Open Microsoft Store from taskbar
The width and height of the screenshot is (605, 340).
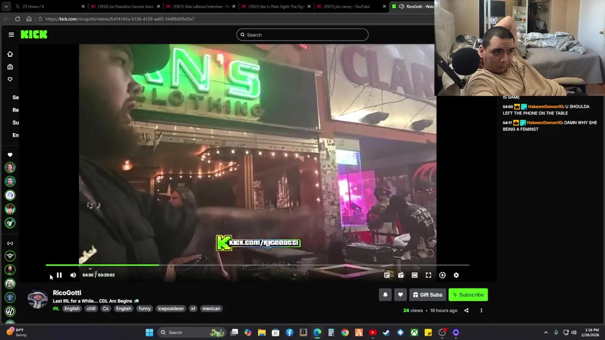tap(276, 332)
